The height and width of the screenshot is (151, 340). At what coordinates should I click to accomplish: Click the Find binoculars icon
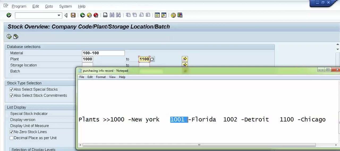pyautogui.click(x=112, y=15)
